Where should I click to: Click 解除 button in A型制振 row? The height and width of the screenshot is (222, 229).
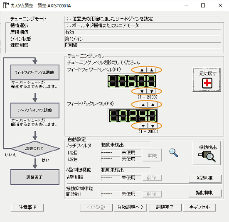(x=152, y=178)
